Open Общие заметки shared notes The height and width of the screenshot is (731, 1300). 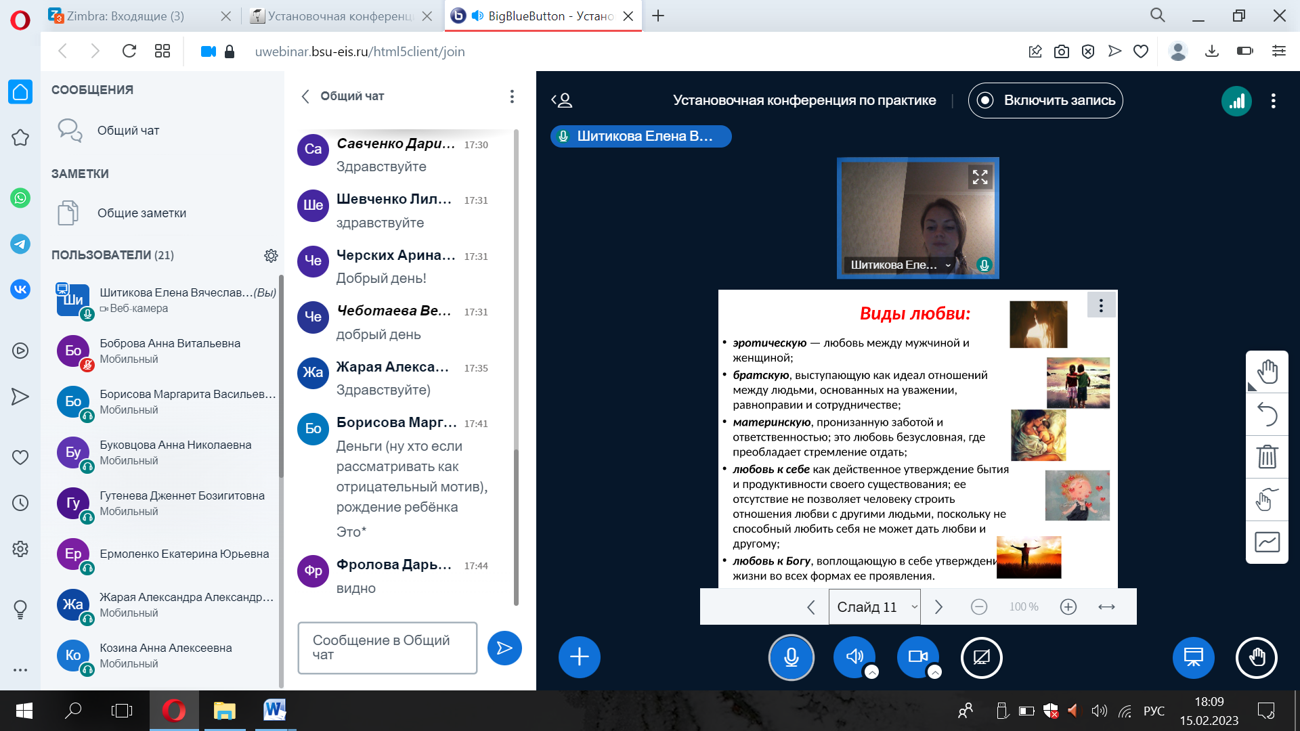tap(142, 213)
